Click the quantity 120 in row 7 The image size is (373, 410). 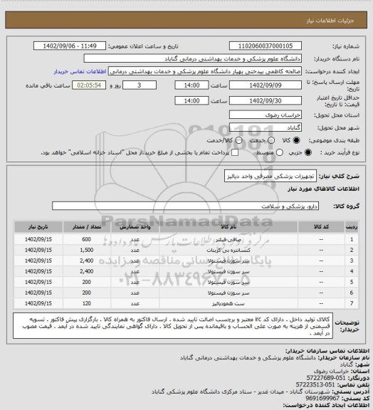[87, 303]
